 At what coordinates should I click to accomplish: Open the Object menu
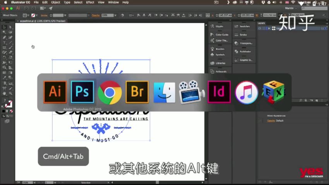pos(56,2)
